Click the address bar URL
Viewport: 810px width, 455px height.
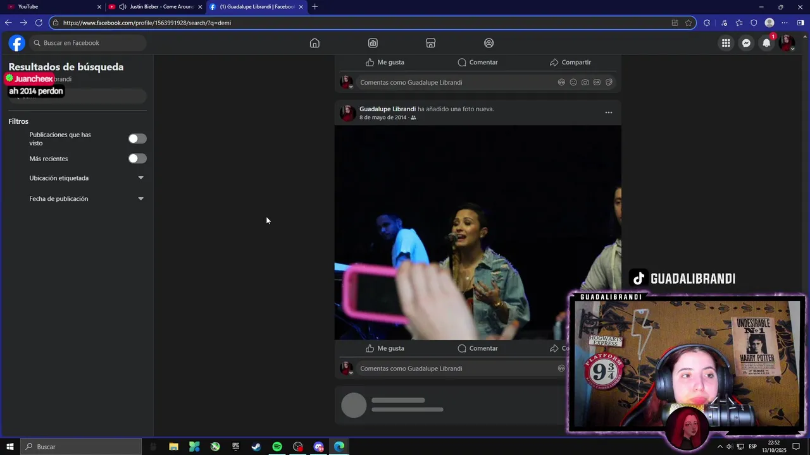(x=147, y=23)
